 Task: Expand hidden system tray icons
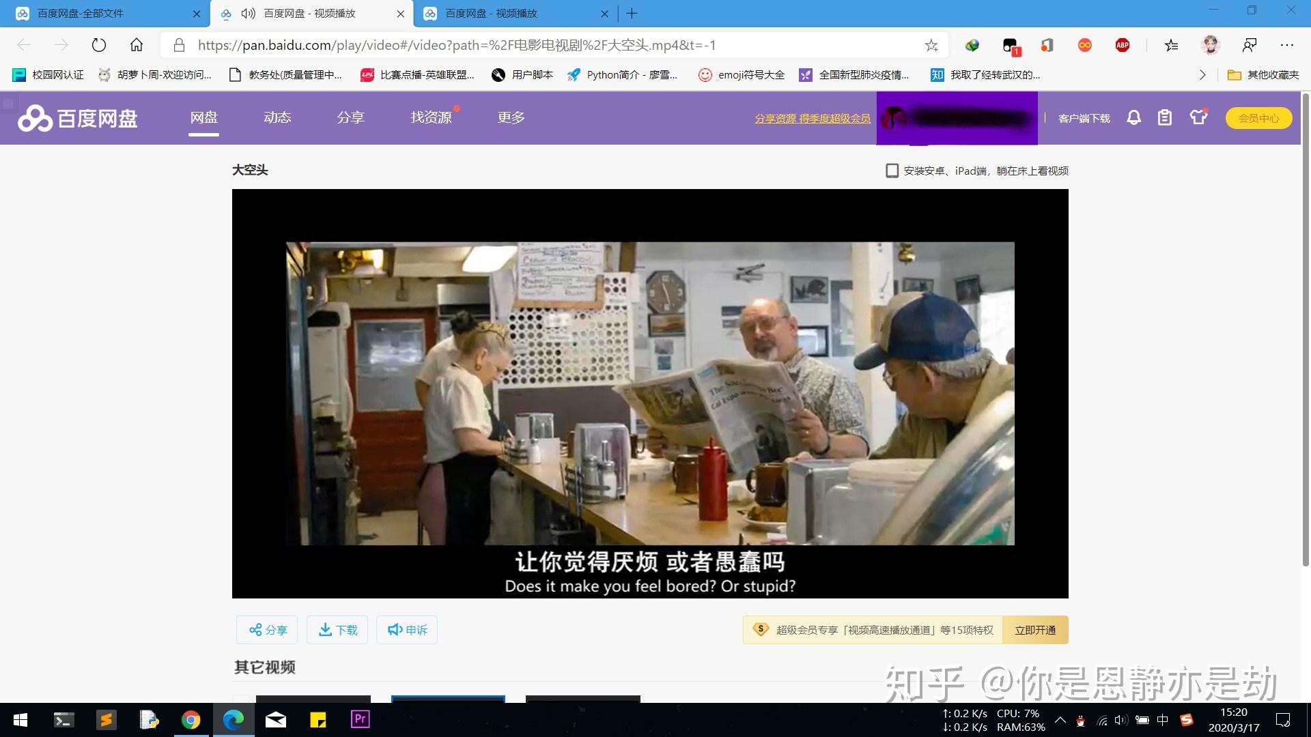click(1060, 720)
